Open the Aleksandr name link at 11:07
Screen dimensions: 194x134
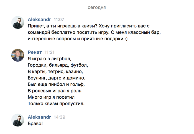[39, 20]
